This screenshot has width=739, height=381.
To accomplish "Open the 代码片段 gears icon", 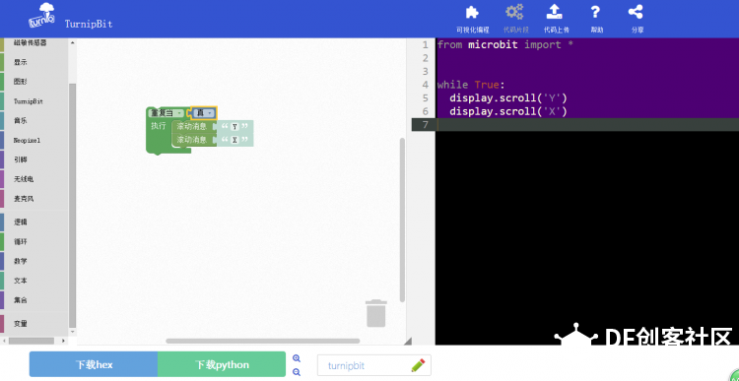I will coord(514,12).
